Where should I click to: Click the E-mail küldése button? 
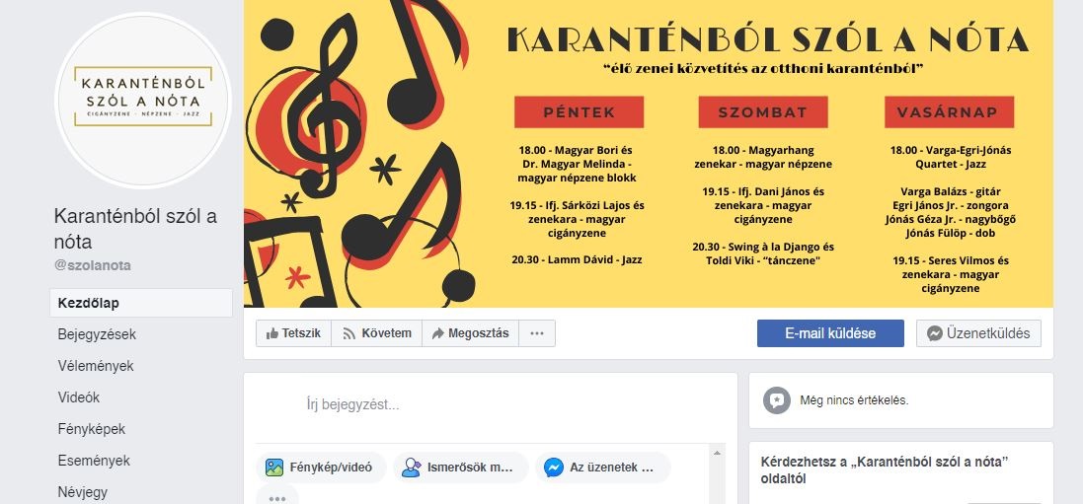pyautogui.click(x=830, y=333)
